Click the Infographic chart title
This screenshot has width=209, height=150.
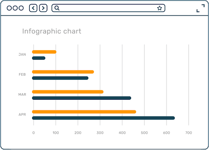point(52,31)
